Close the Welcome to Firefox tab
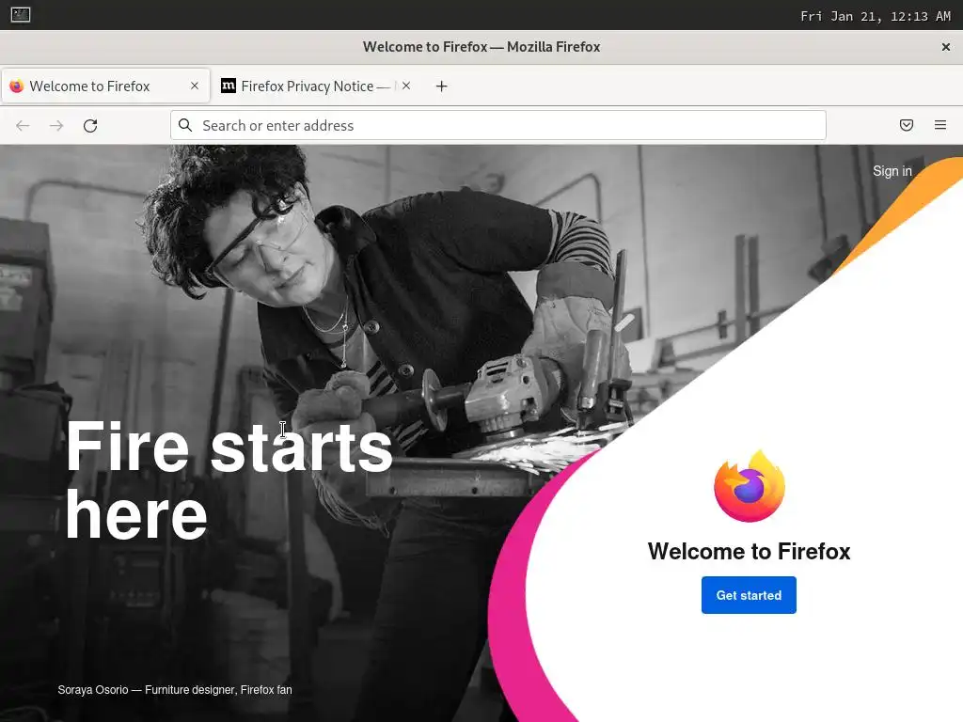 click(195, 86)
